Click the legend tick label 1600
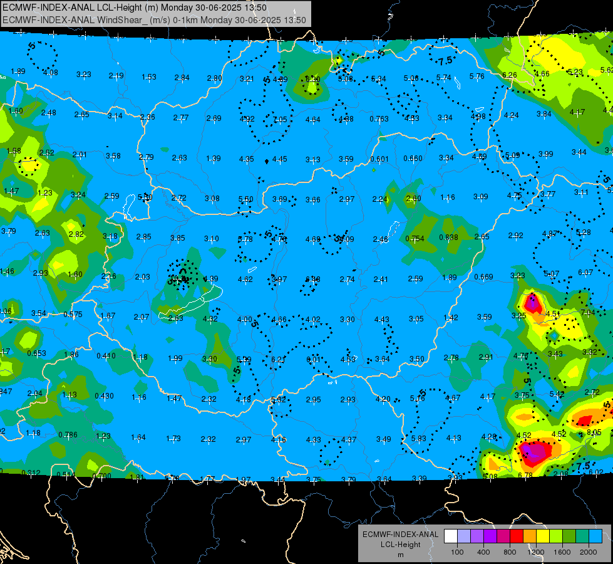 (562, 552)
